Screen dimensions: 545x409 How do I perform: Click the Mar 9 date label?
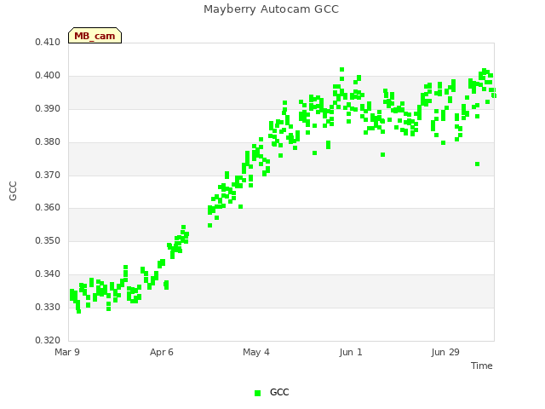[x=67, y=352]
